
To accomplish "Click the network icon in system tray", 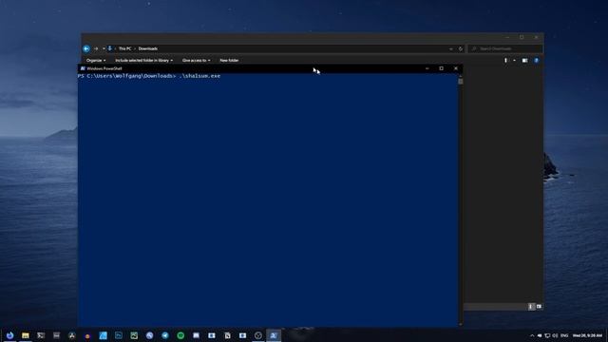I will pyautogui.click(x=547, y=335).
